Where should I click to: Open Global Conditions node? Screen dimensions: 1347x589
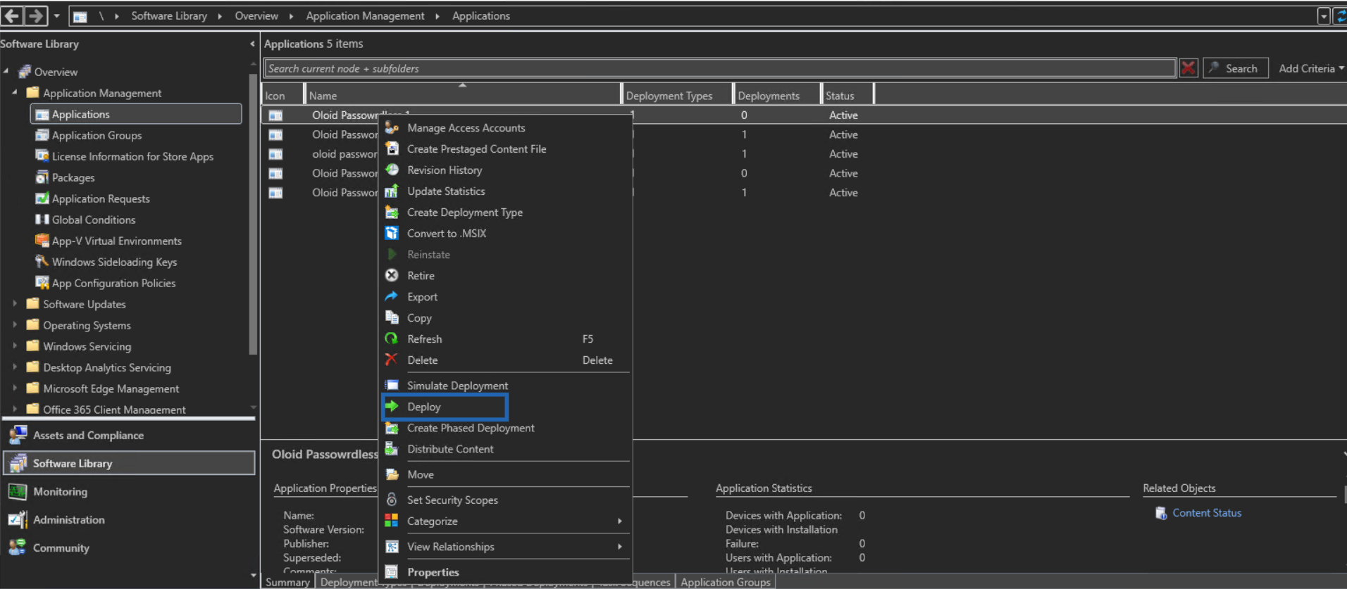(x=93, y=220)
